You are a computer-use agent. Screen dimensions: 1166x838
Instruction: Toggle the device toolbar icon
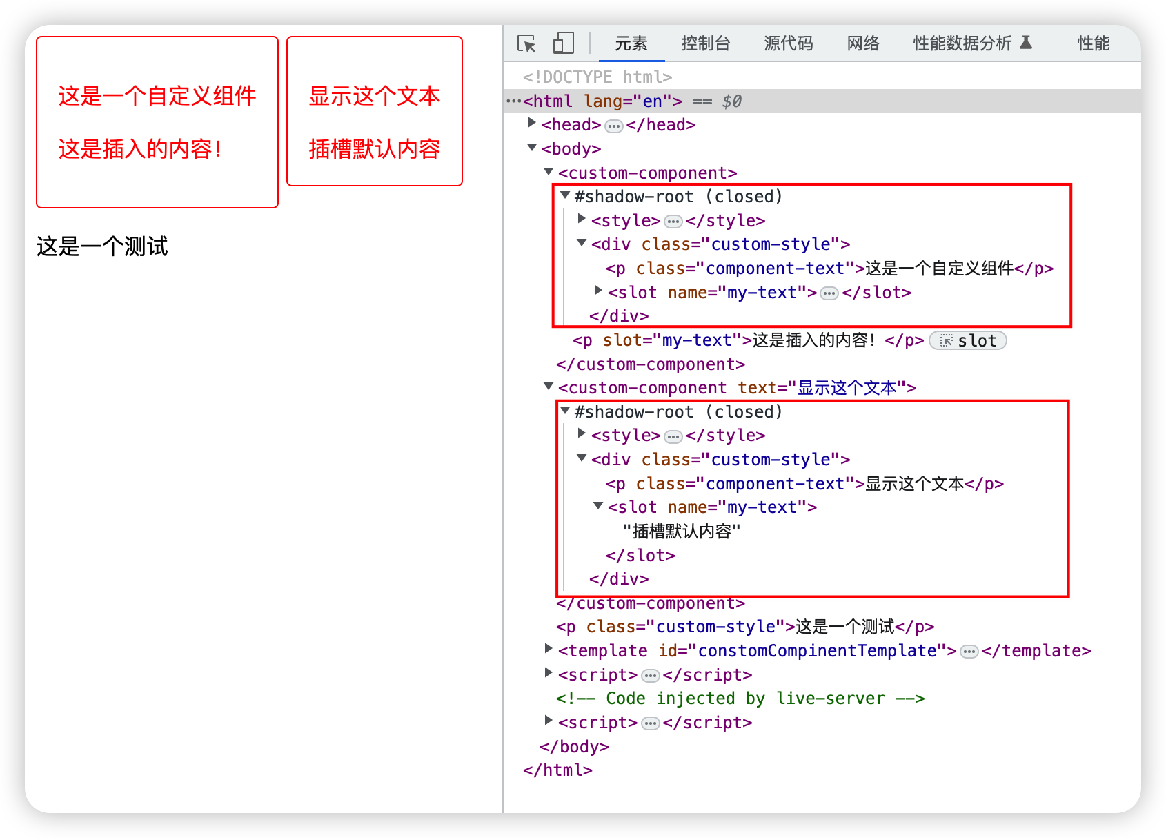[563, 43]
